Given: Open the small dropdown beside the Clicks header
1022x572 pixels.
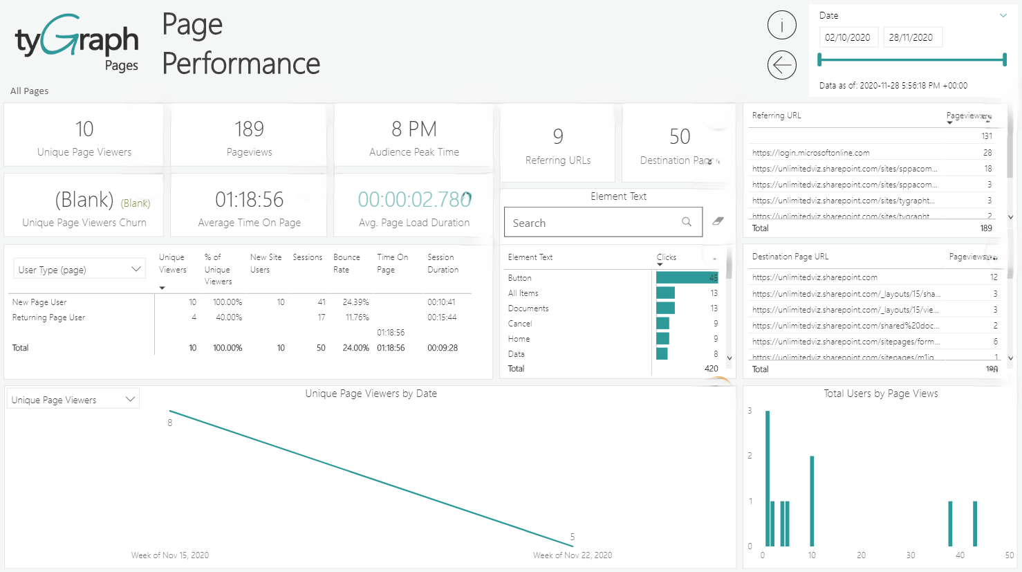Looking at the screenshot, I should point(715,257).
